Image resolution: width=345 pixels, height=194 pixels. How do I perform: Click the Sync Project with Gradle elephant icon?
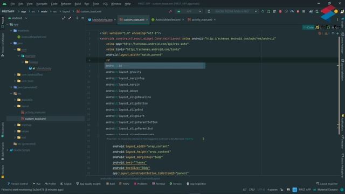[311, 11]
